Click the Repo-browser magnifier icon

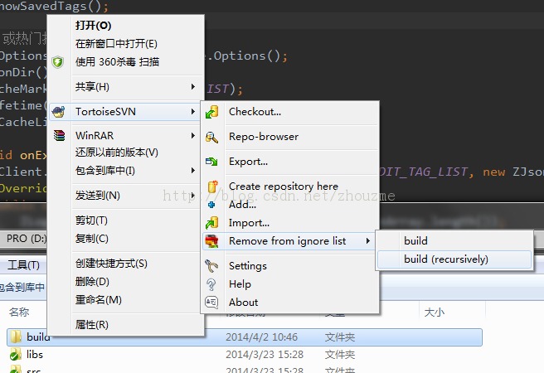pyautogui.click(x=211, y=138)
